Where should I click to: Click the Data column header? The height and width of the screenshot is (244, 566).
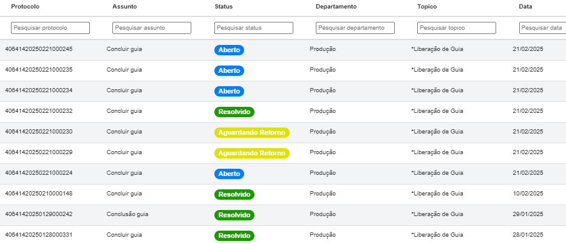point(525,7)
